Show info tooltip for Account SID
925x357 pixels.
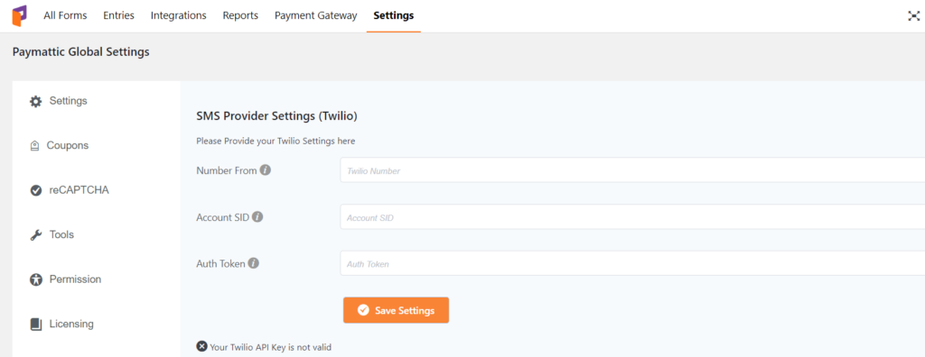tap(257, 216)
